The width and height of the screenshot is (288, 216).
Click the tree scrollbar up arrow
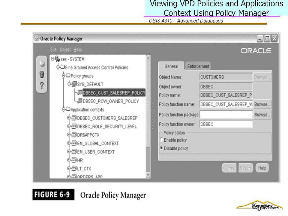click(148, 58)
